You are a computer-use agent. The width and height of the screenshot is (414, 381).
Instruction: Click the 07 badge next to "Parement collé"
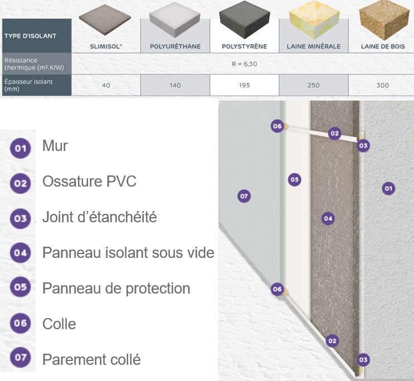pyautogui.click(x=21, y=358)
